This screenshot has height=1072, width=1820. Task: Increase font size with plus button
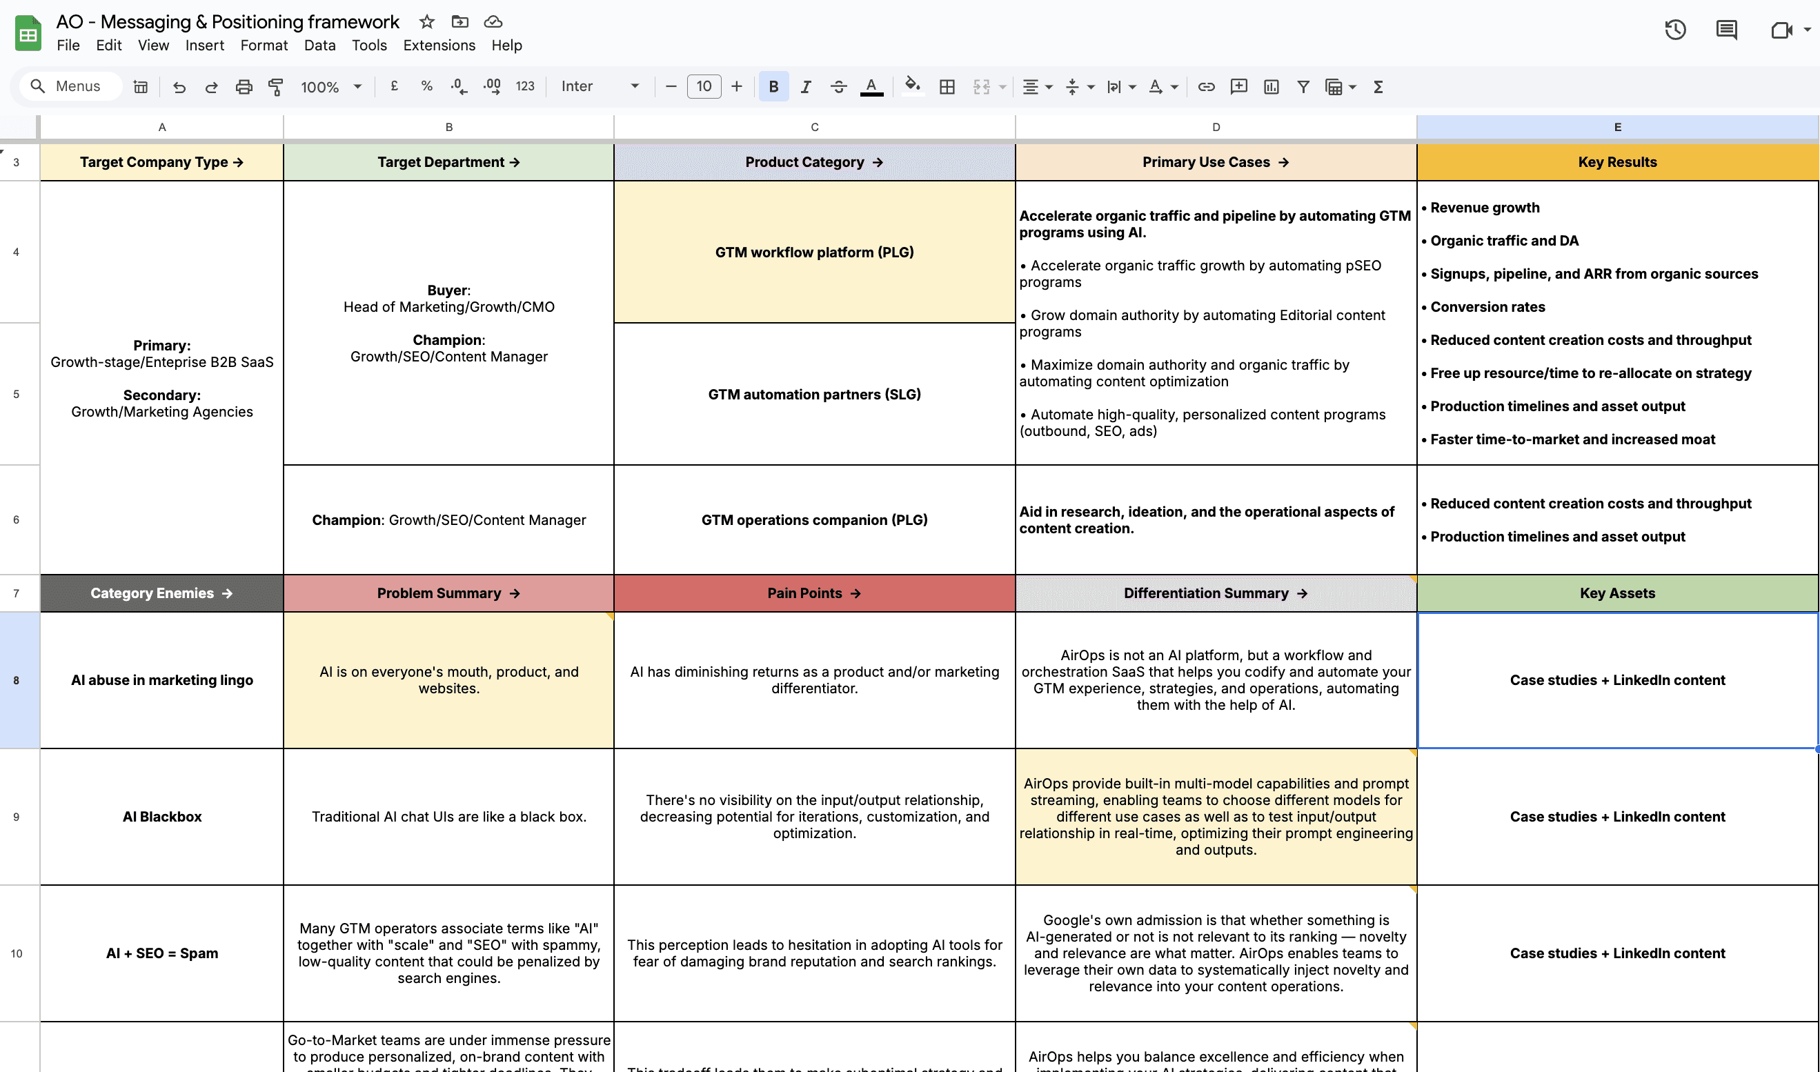737,87
